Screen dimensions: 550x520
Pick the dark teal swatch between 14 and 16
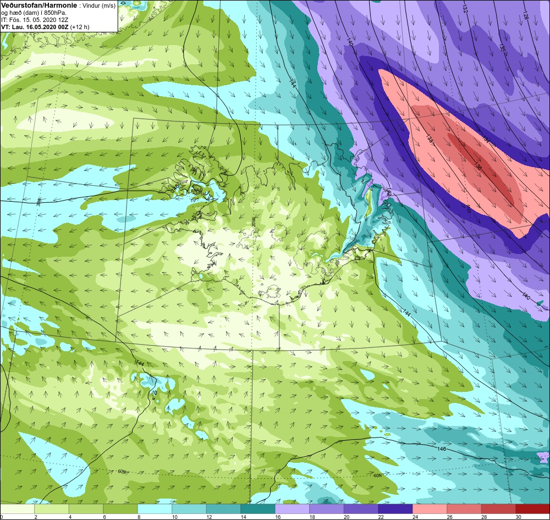pyautogui.click(x=258, y=509)
